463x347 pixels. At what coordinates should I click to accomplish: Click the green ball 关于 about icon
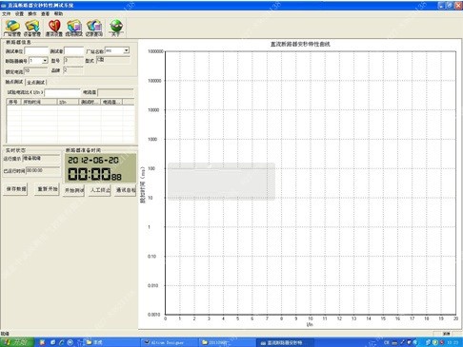[116, 29]
